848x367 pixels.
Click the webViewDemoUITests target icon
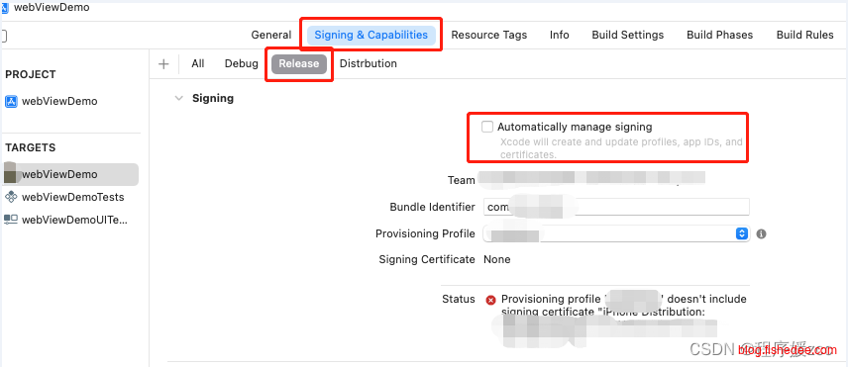click(x=11, y=220)
